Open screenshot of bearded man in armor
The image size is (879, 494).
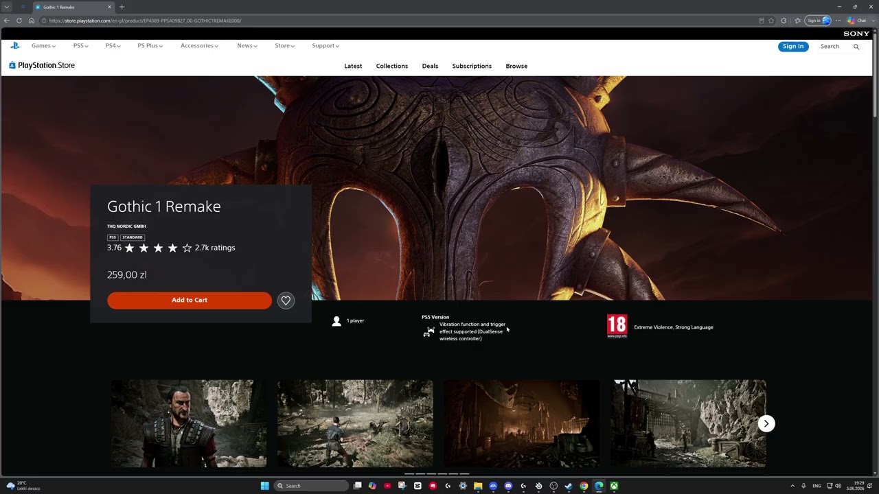(x=190, y=424)
